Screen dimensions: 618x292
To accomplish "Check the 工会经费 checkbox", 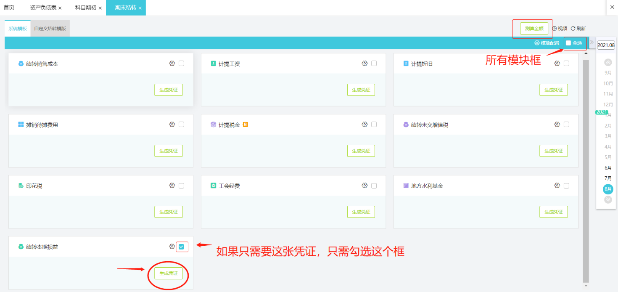I will click(374, 186).
